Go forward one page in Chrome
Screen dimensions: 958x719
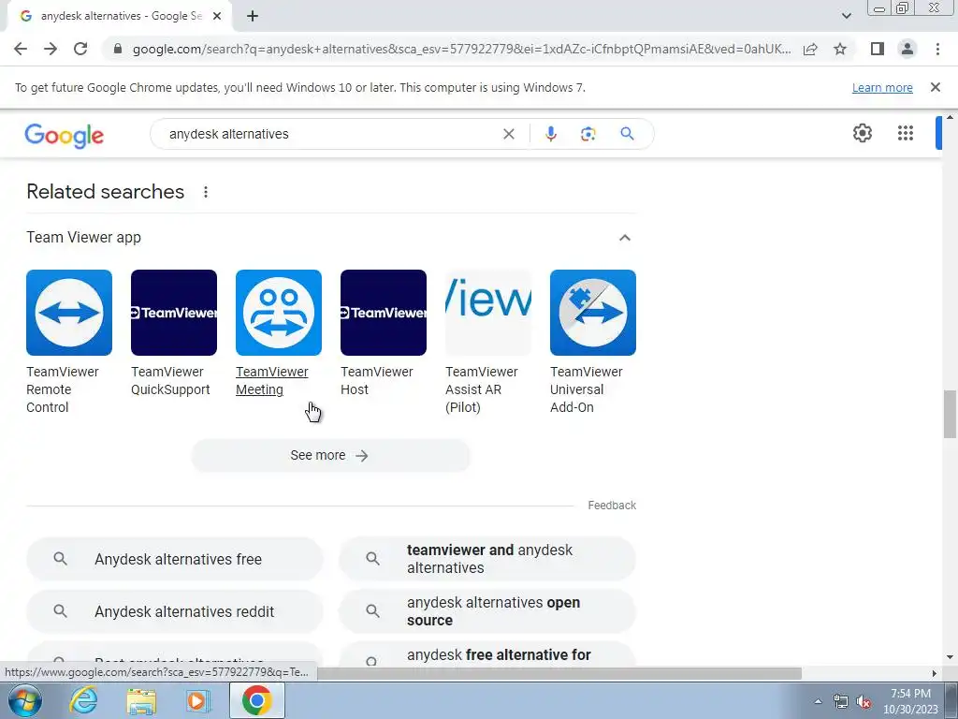point(51,49)
